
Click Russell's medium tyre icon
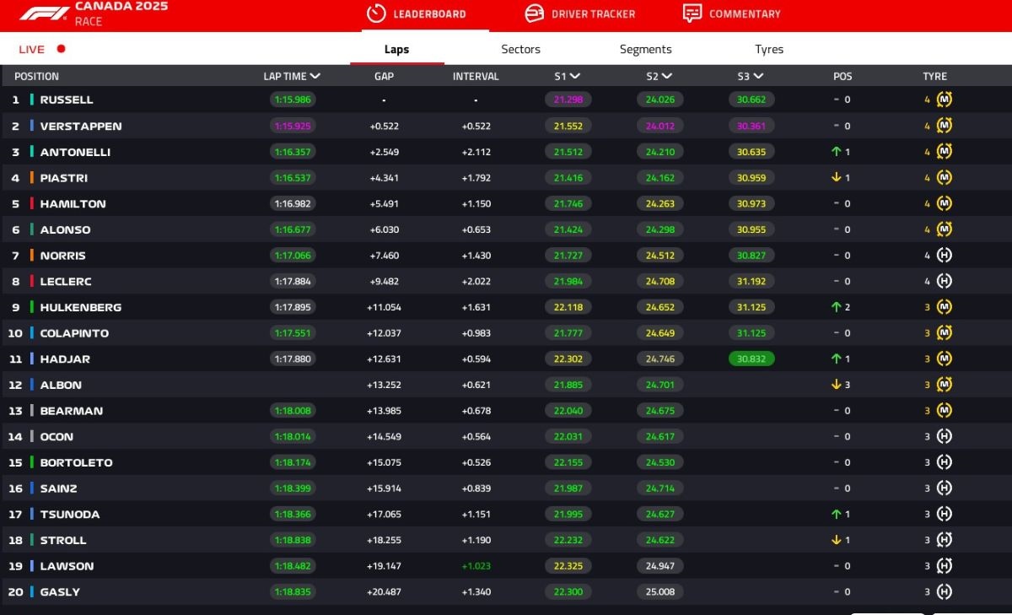pyautogui.click(x=945, y=100)
